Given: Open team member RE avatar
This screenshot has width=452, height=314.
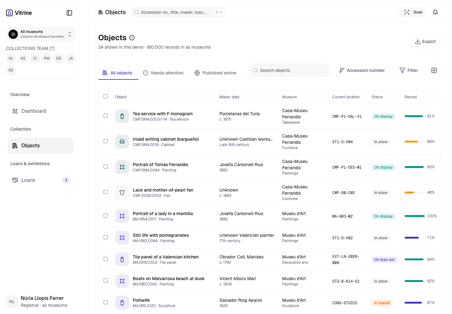Looking at the screenshot, I should (11, 70).
